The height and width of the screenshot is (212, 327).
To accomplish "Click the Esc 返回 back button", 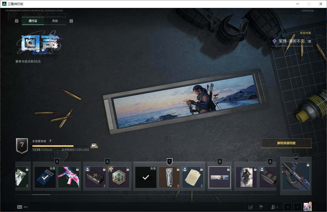I will pos(22,207).
